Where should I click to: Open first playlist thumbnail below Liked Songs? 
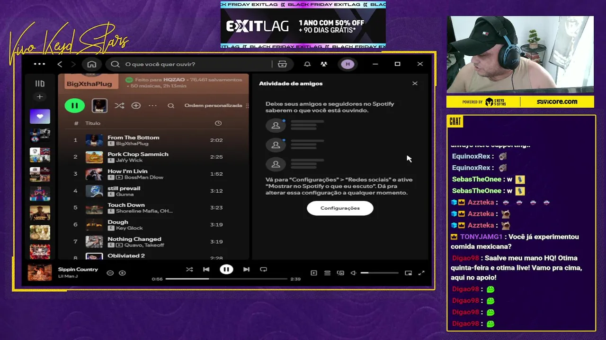pos(40,136)
